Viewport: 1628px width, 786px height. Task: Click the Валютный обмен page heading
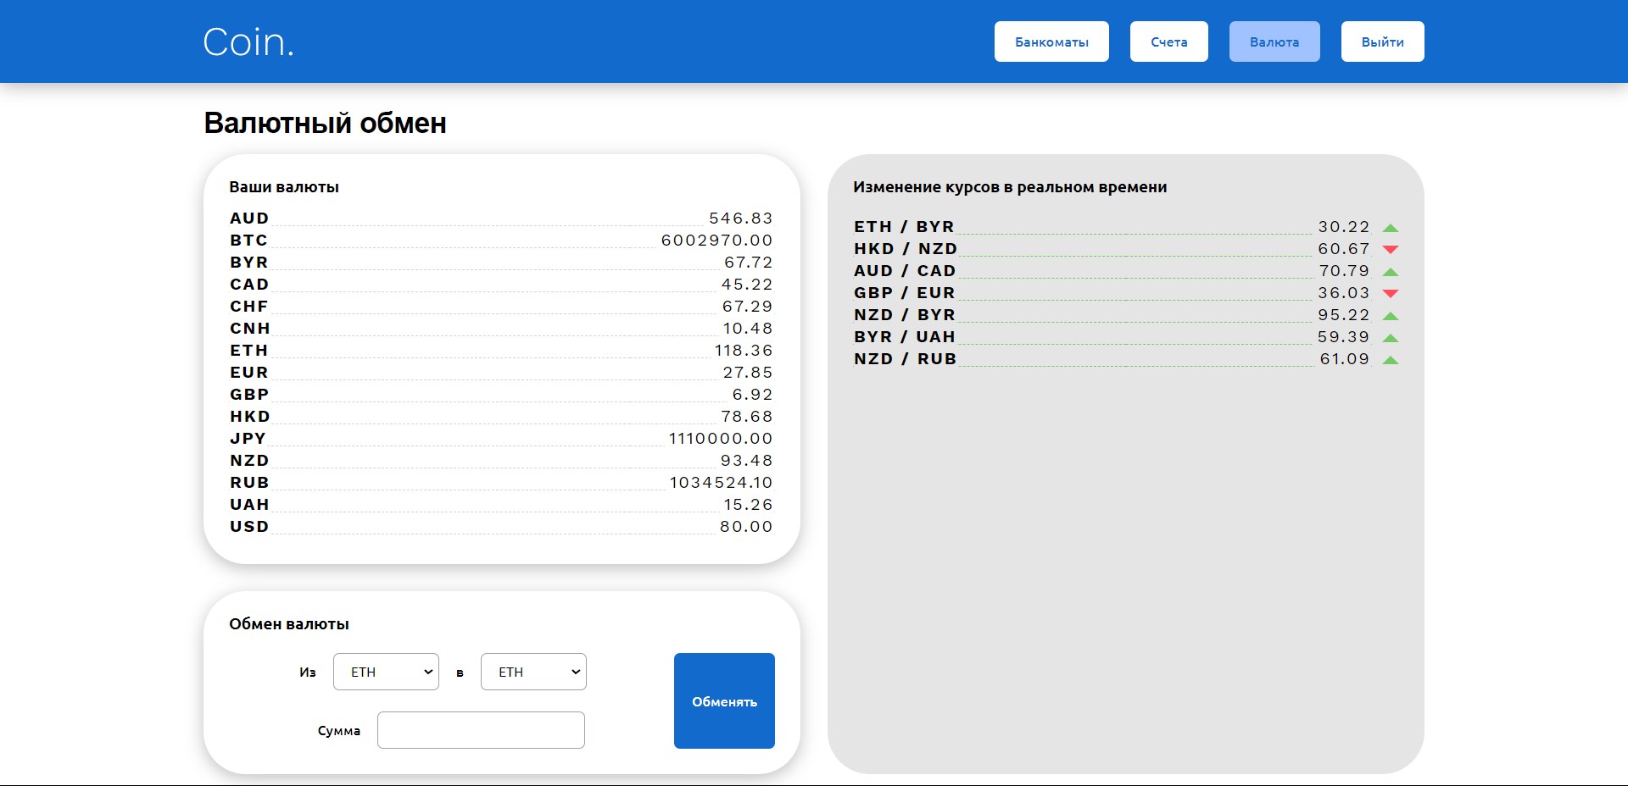325,124
